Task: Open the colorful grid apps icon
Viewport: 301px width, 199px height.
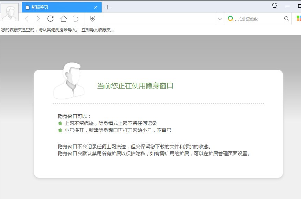Action: [298, 19]
